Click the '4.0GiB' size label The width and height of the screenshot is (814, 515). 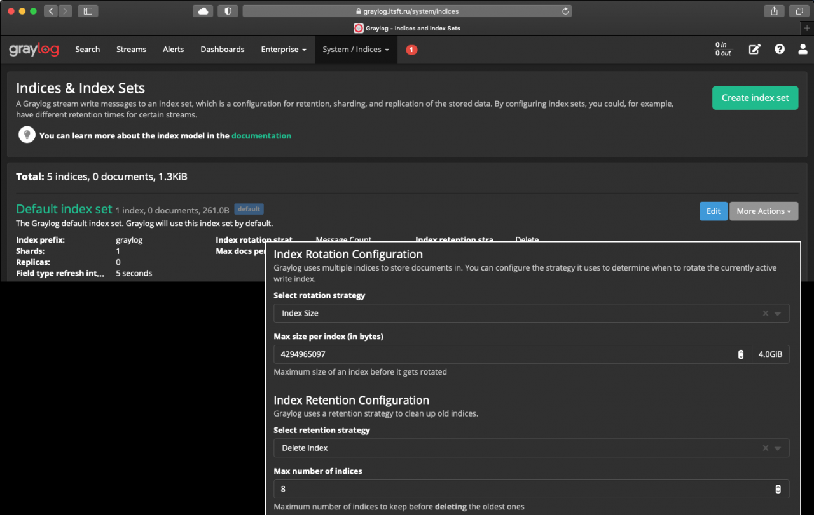(x=770, y=354)
